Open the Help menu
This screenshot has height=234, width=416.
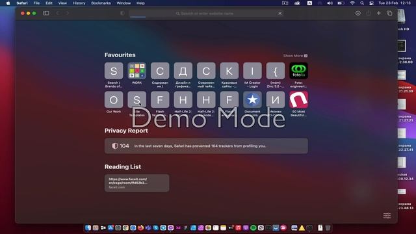140,3
